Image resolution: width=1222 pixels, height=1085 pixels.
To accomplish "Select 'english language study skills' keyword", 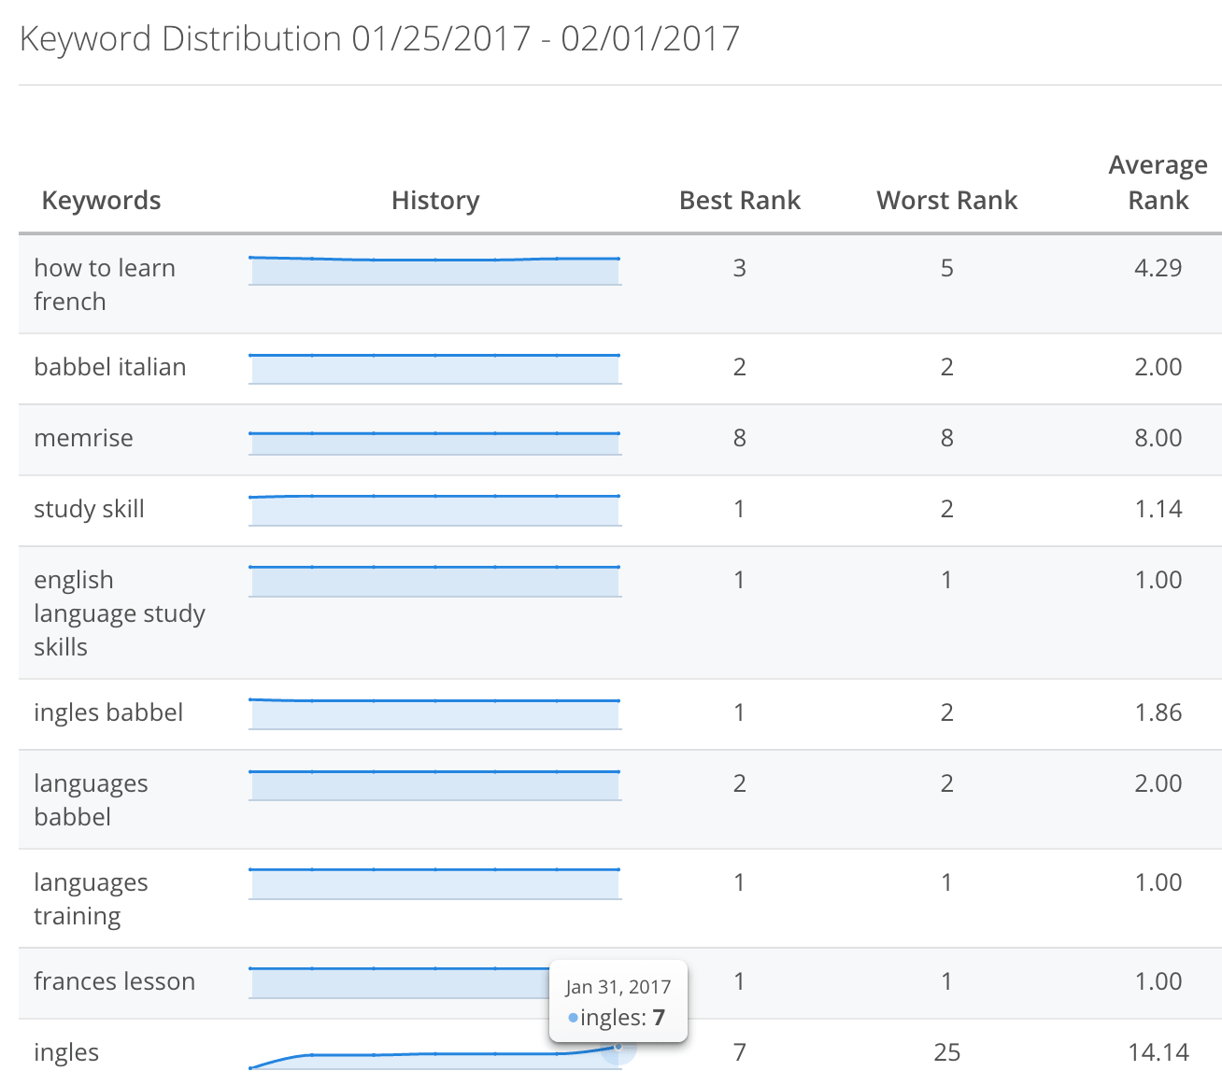I will 120,613.
